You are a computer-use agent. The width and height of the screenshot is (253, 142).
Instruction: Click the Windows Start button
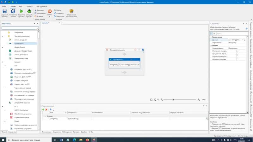point(3,140)
